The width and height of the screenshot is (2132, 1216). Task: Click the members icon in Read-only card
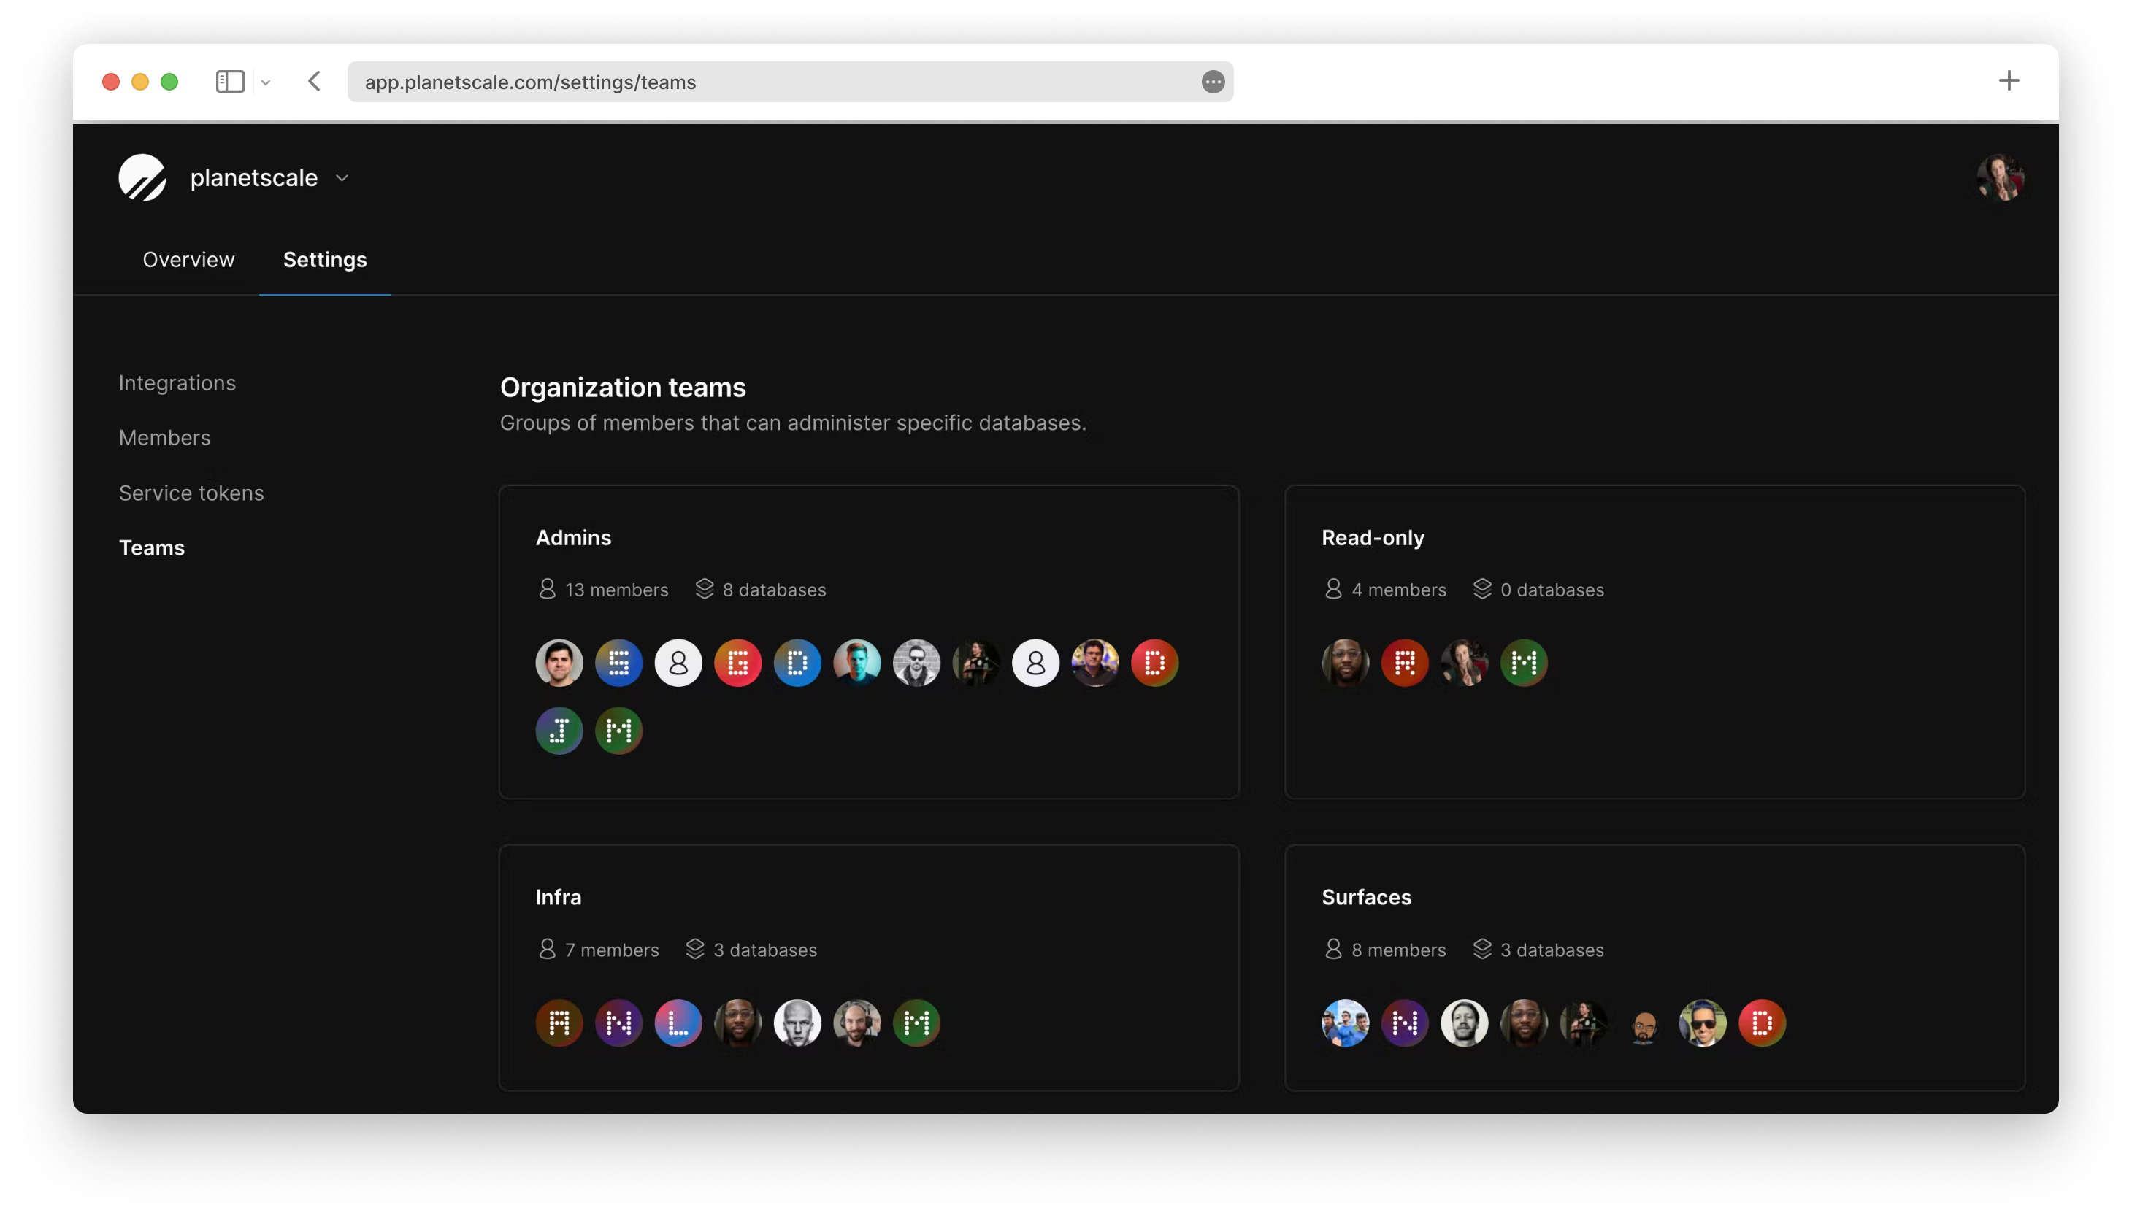tap(1333, 589)
